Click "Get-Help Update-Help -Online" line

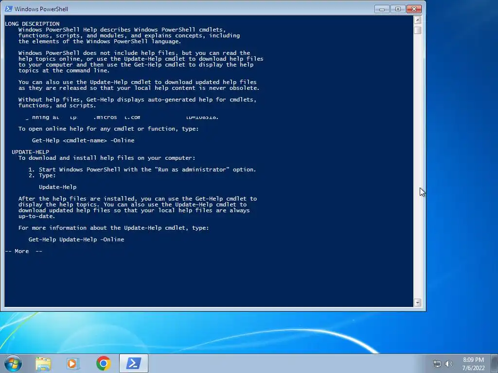[76, 239]
